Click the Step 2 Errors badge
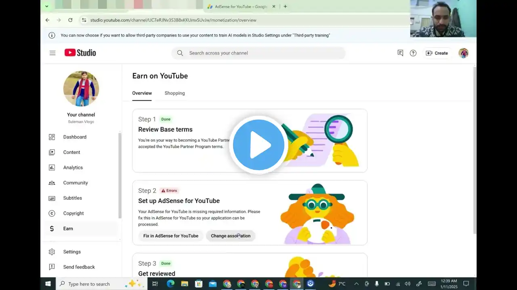Screen dimensions: 517x290 pyautogui.click(x=169, y=191)
